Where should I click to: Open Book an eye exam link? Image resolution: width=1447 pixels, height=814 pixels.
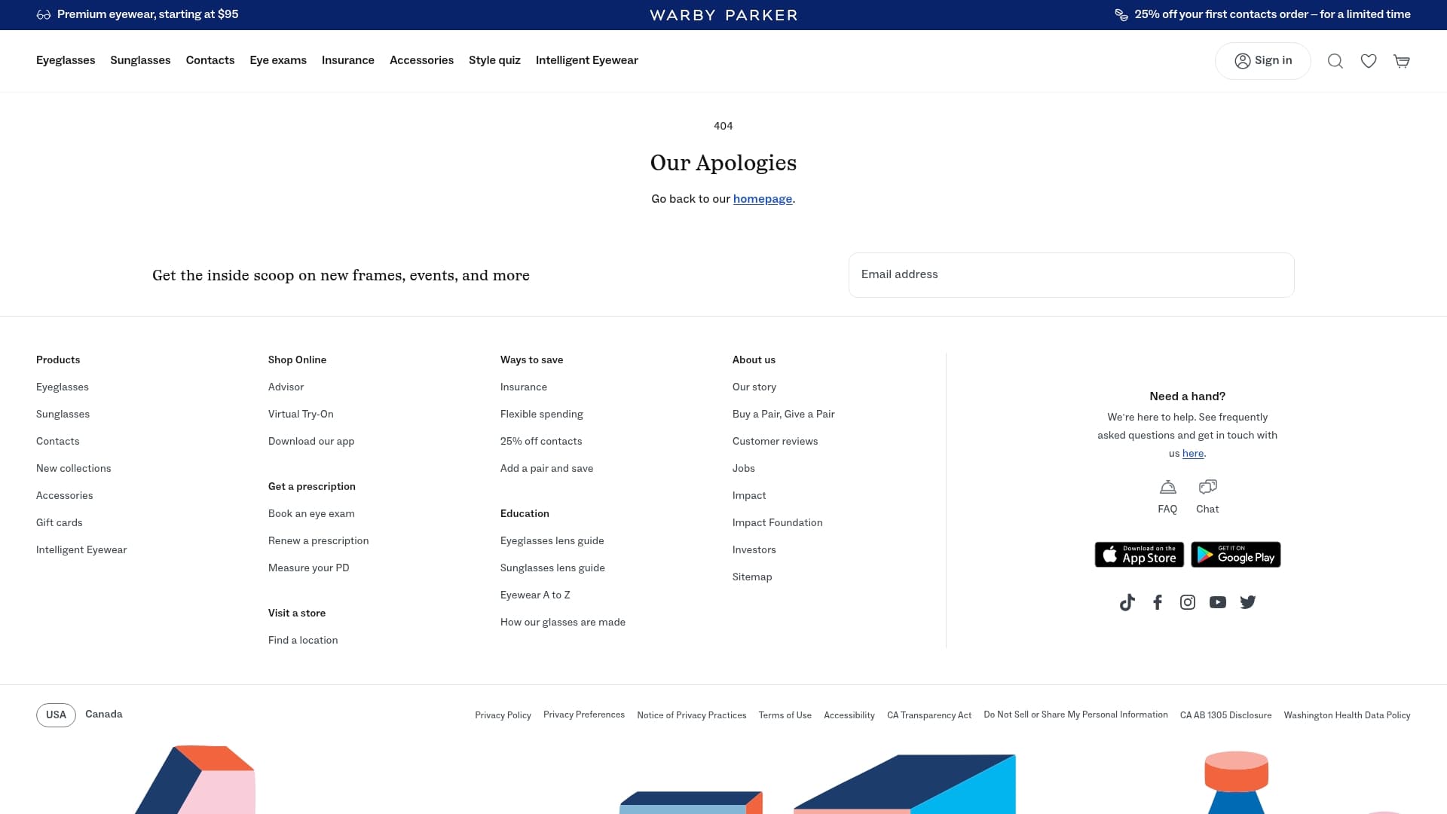tap(311, 514)
